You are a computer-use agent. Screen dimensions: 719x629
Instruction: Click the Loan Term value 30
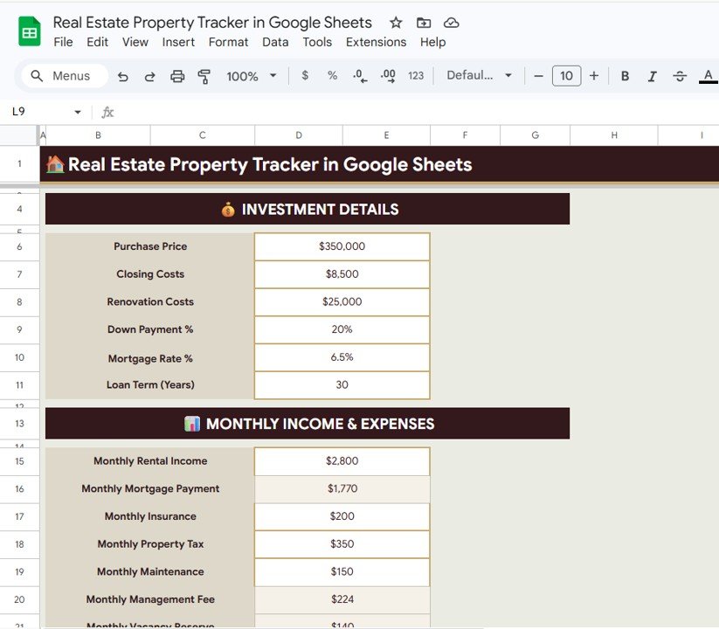(x=342, y=385)
